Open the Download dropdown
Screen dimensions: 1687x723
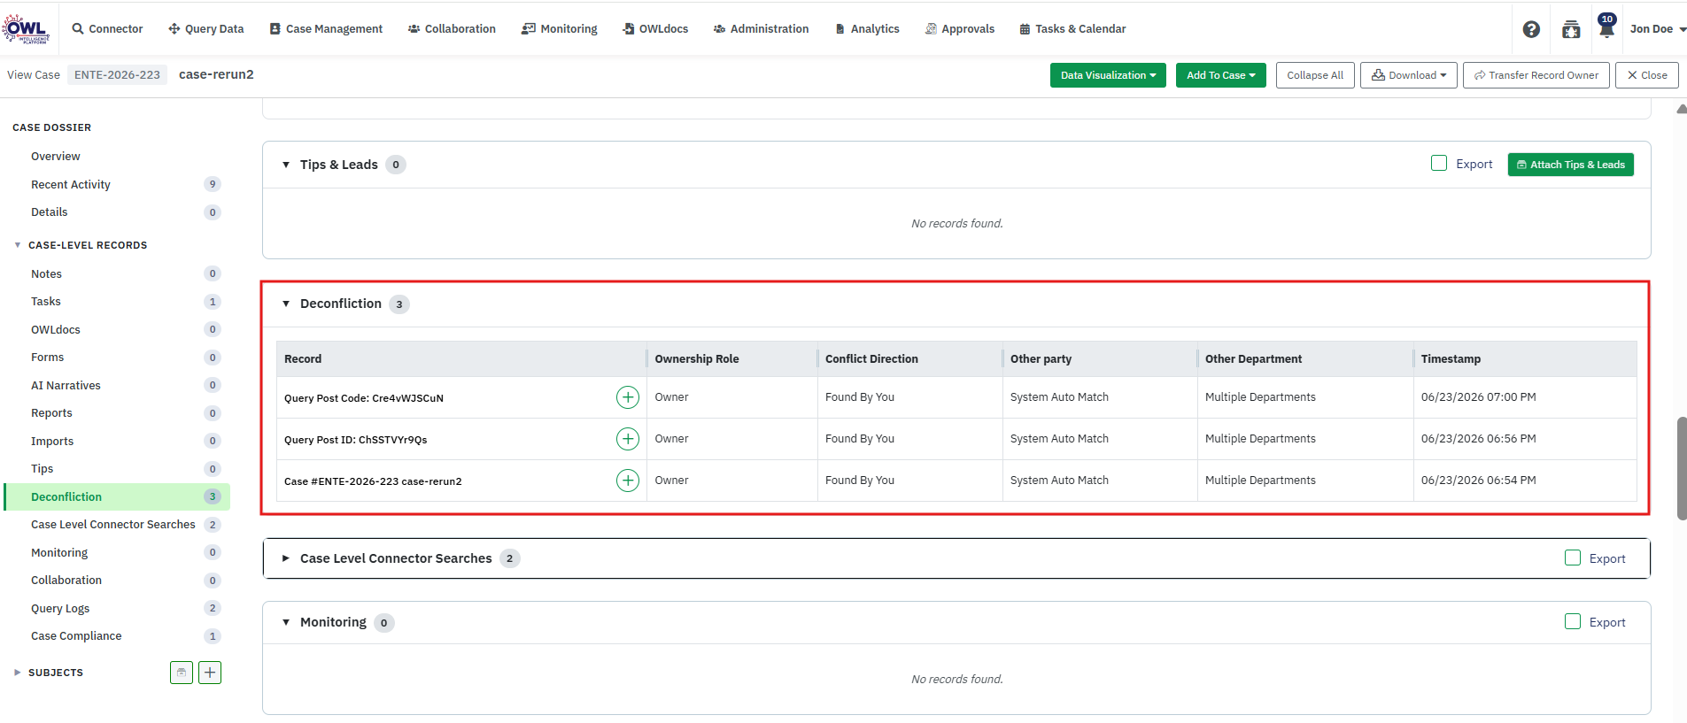[1409, 75]
